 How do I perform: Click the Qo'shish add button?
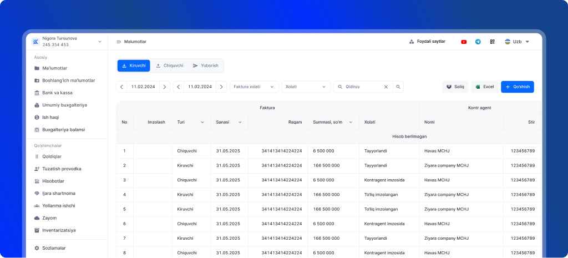(518, 87)
